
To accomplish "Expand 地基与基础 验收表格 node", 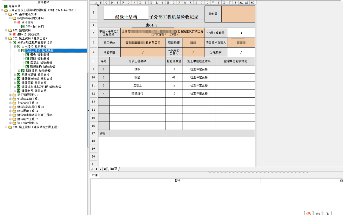I will click(15, 75).
